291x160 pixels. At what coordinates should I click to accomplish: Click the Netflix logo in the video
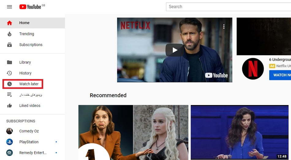[x=135, y=25]
